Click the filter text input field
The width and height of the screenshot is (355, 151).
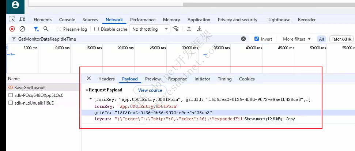click(128, 39)
